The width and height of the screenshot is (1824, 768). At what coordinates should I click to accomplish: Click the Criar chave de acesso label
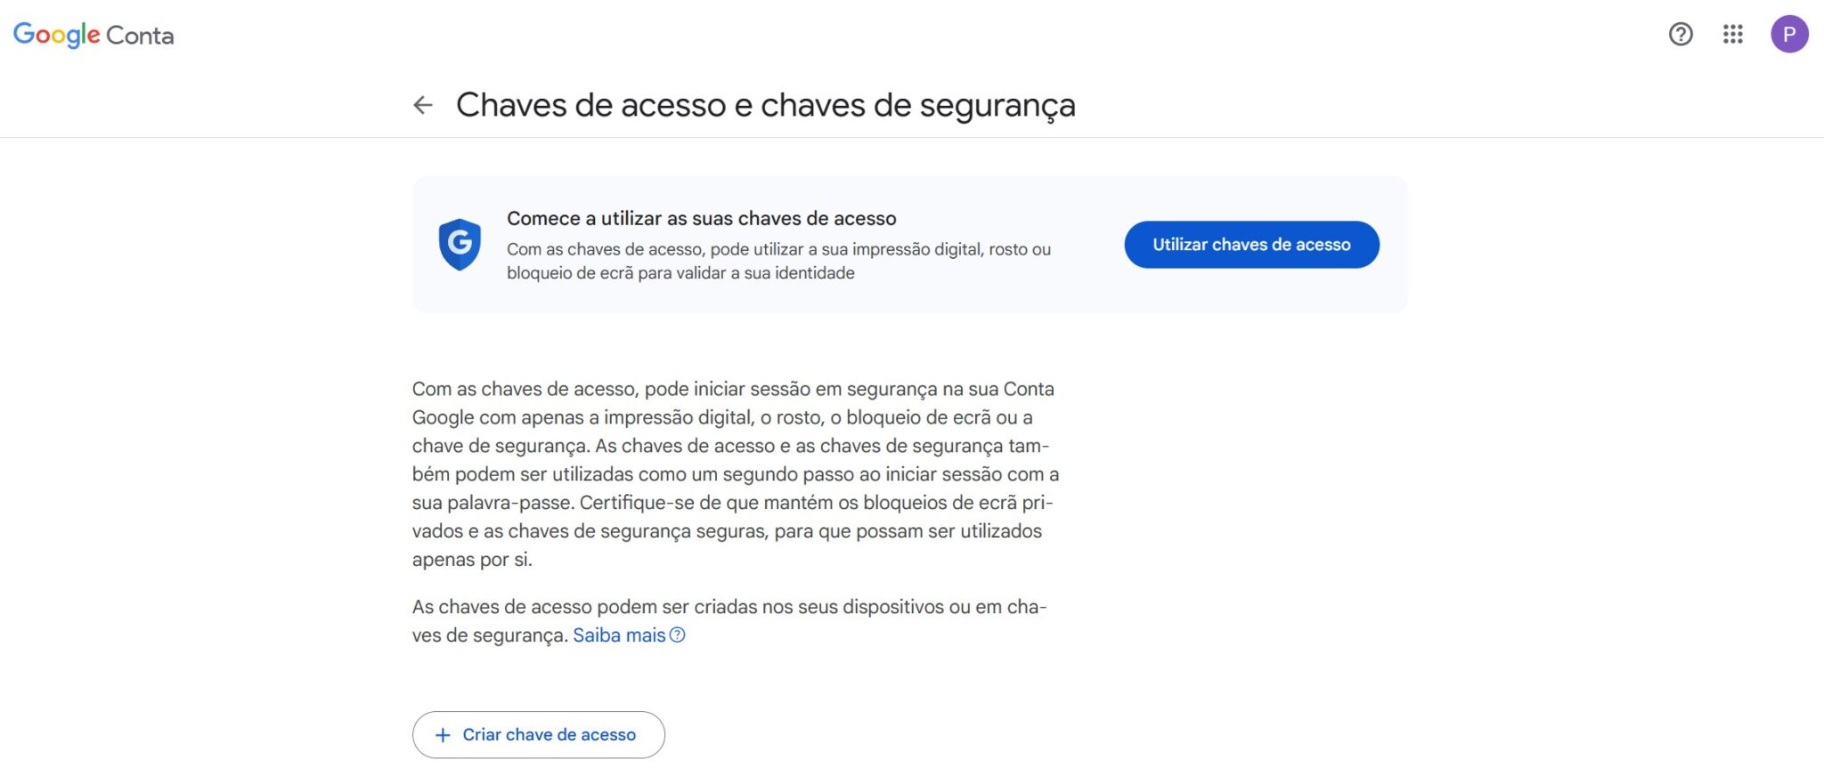549,735
